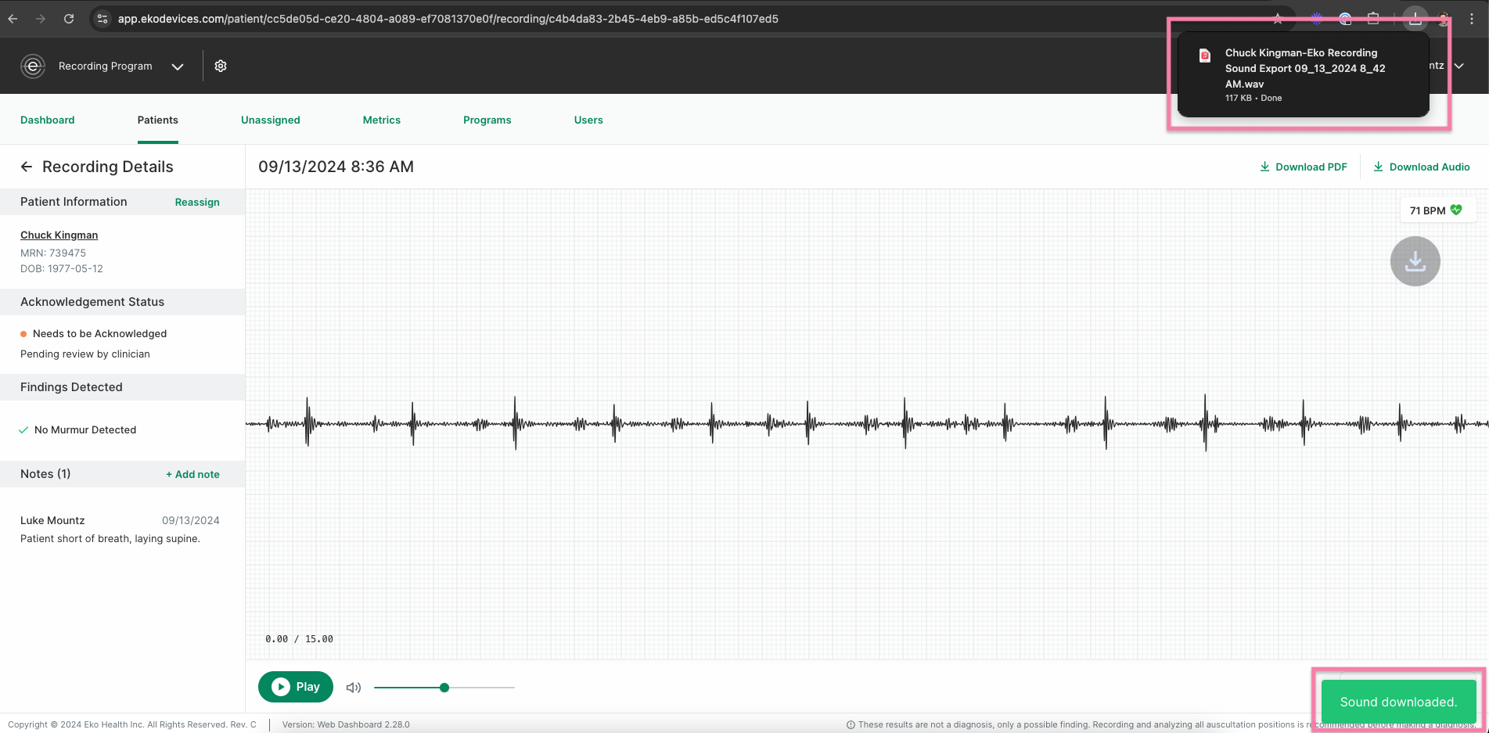This screenshot has height=733, width=1489.
Task: Click the volume slider handle
Action: (x=444, y=688)
